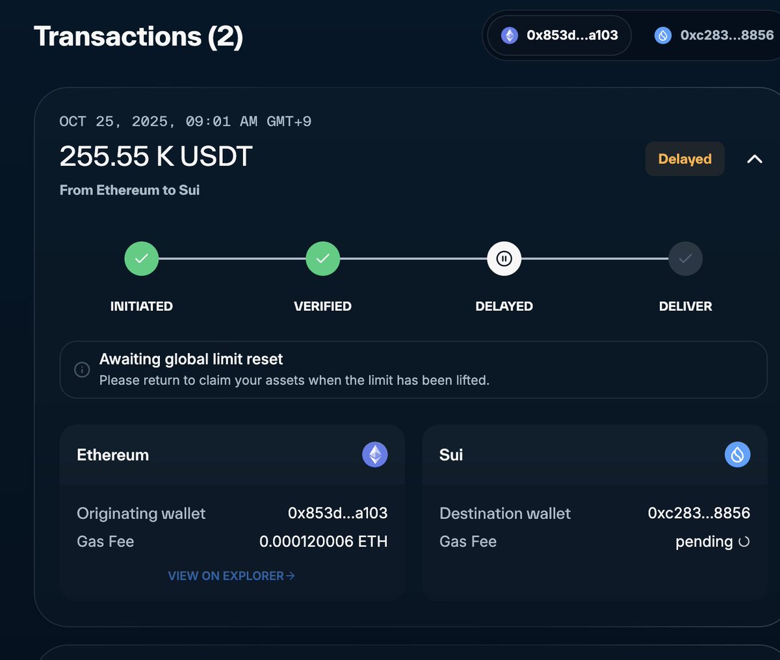Click the Ethereum logo in the wallet chip

[510, 35]
